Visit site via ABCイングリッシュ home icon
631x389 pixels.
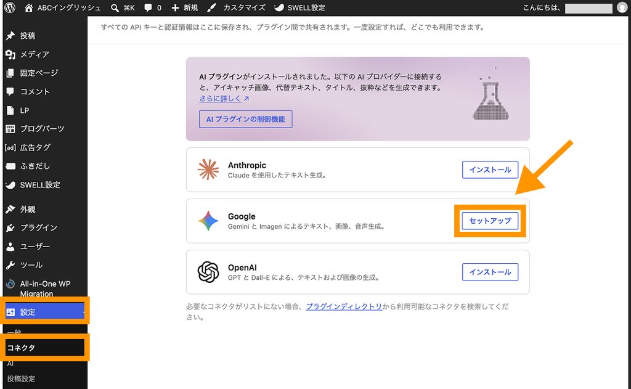tap(28, 7)
